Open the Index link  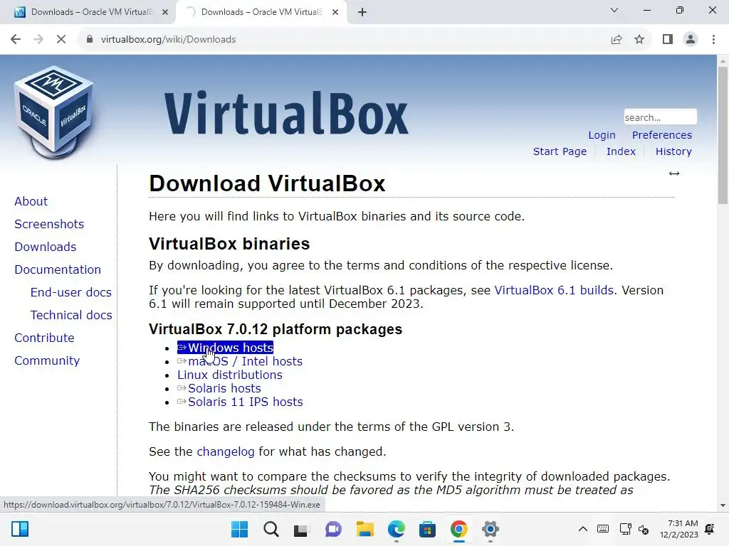click(x=621, y=151)
